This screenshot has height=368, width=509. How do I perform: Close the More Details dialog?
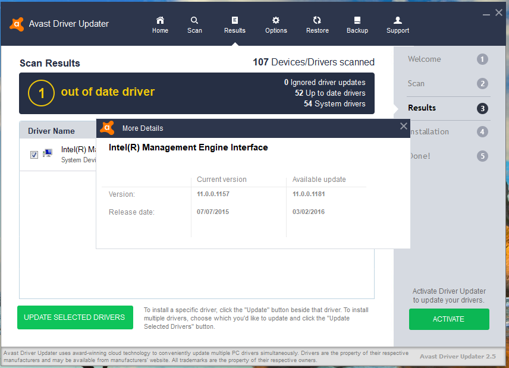pos(404,126)
